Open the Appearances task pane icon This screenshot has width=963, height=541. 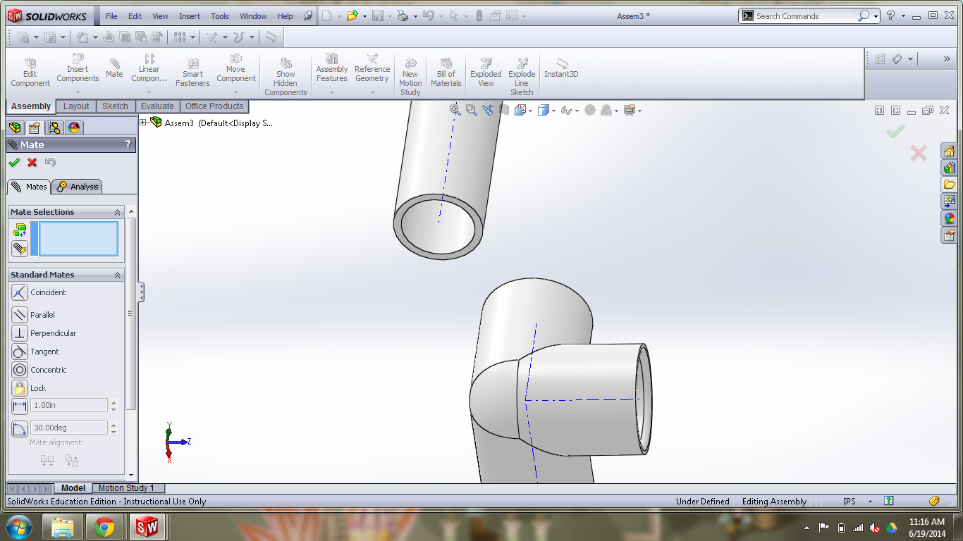pyautogui.click(x=949, y=218)
